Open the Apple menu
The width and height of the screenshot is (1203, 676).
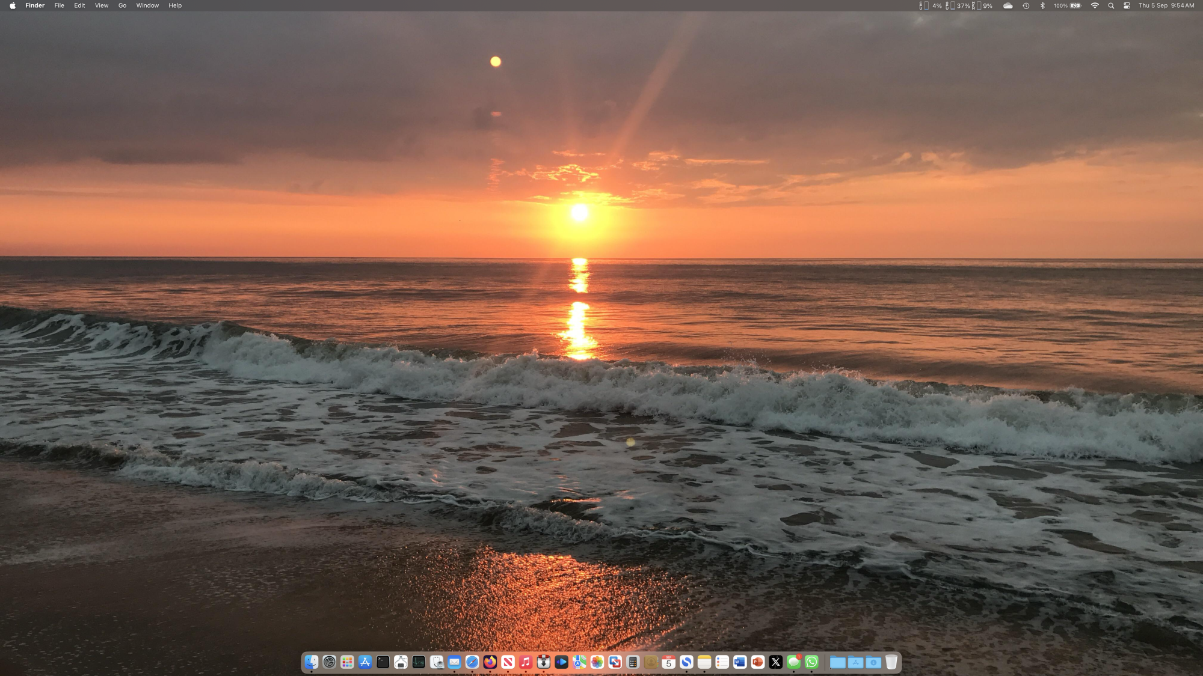13,5
